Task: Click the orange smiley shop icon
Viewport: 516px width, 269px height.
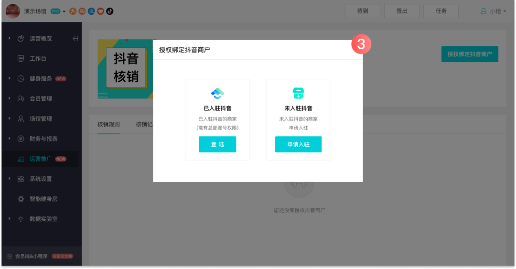Action: coord(100,11)
